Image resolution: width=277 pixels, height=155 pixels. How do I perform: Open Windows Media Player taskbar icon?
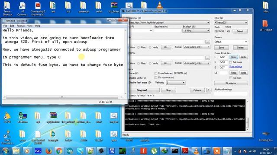(x=27, y=151)
